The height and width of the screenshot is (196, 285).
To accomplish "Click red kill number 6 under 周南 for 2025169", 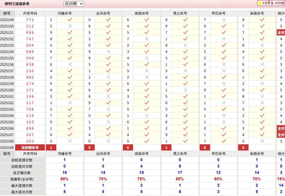I will [x=128, y=148].
